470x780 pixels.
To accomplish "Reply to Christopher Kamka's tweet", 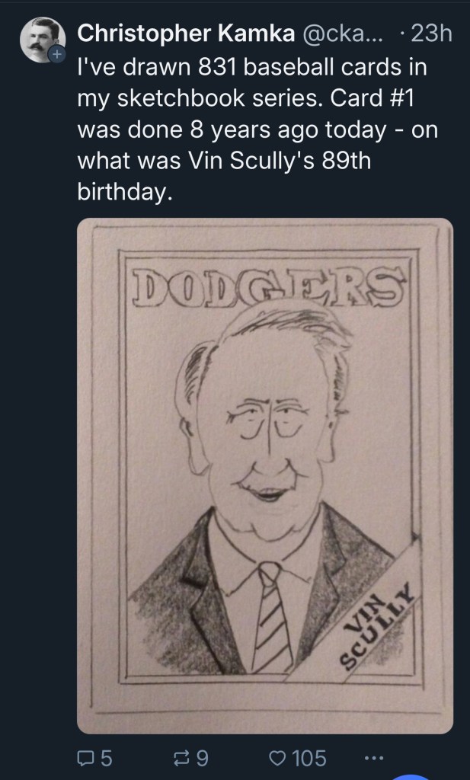I will [x=85, y=758].
